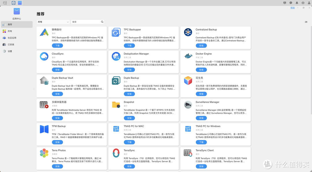Screen dimensions: 312x172
Task: Expand the 所有 category filter dropdown
Action: click(53, 22)
